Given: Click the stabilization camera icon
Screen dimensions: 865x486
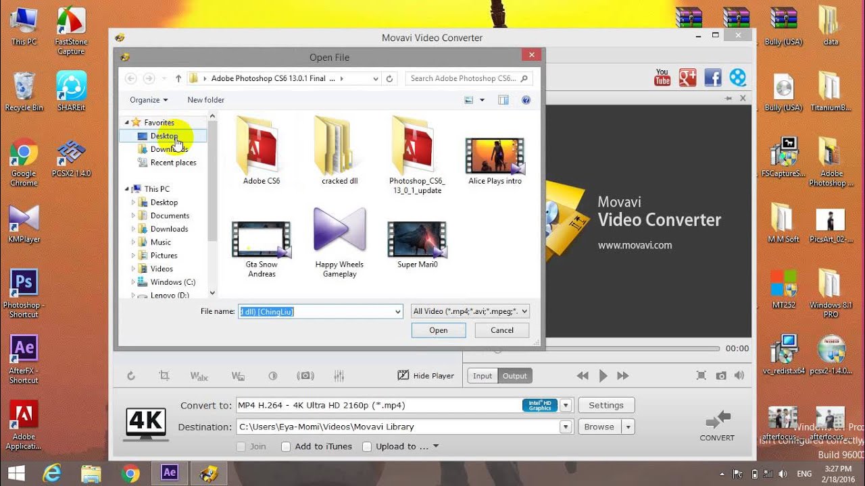Looking at the screenshot, I should click(305, 376).
